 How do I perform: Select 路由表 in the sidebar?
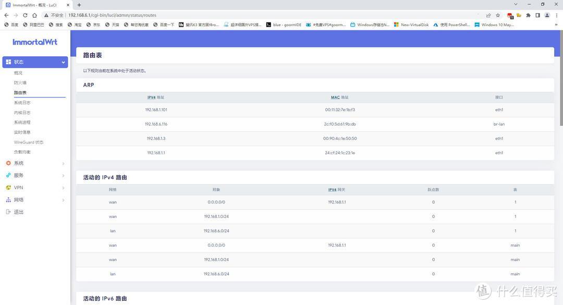(x=20, y=93)
